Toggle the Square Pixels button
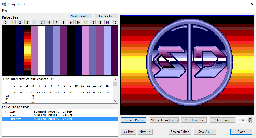Image resolution: width=256 pixels, height=138 pixels. click(134, 120)
